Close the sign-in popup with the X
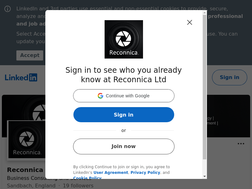The image size is (252, 189). click(x=189, y=22)
